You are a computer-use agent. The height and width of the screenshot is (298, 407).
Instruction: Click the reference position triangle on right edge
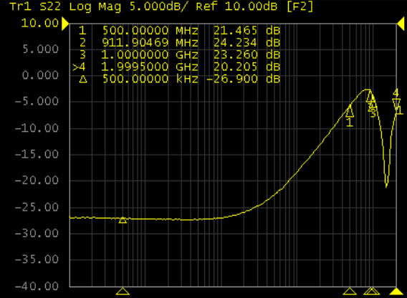tap(401, 24)
